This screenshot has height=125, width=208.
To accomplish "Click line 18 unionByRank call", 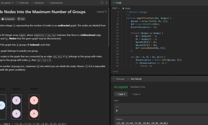I will (150, 48).
